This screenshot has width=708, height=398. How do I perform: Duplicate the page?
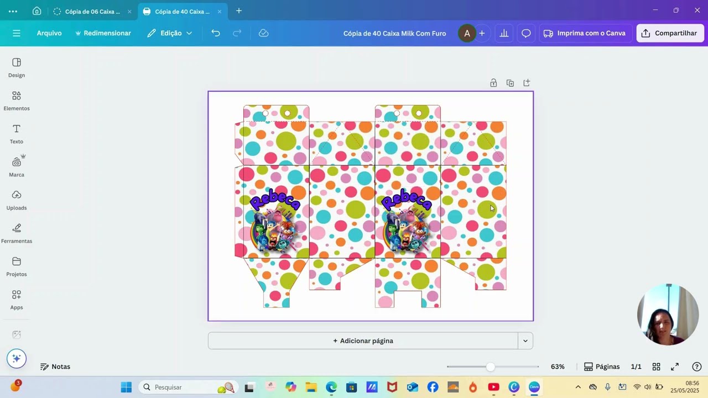click(510, 83)
